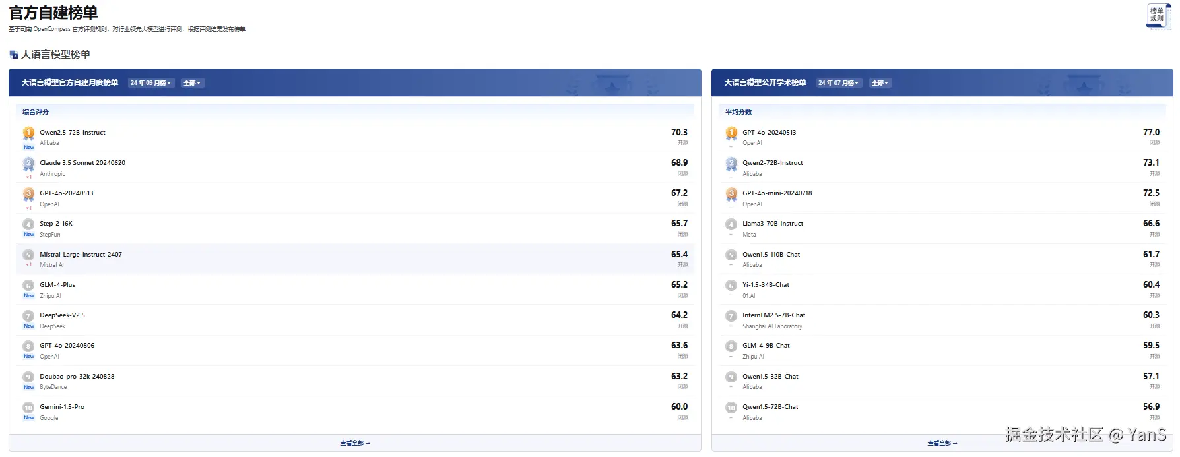Click the Qwen1.5-72B-Chat model name
Image resolution: width=1180 pixels, height=457 pixels.
[770, 407]
